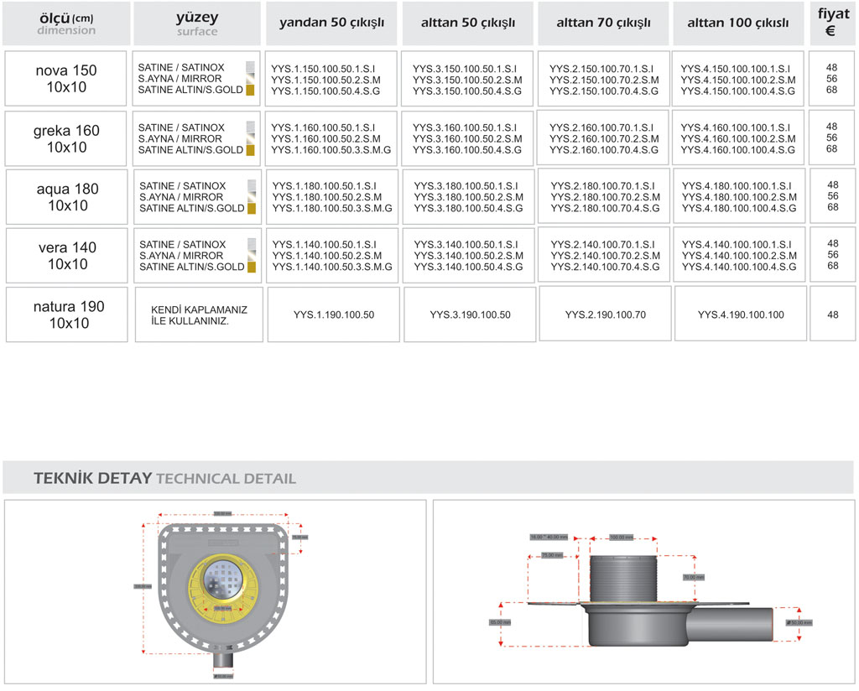This screenshot has width=859, height=691.
Task: Click the 'TEKNİK DETAY' section heading
Action: point(92,479)
